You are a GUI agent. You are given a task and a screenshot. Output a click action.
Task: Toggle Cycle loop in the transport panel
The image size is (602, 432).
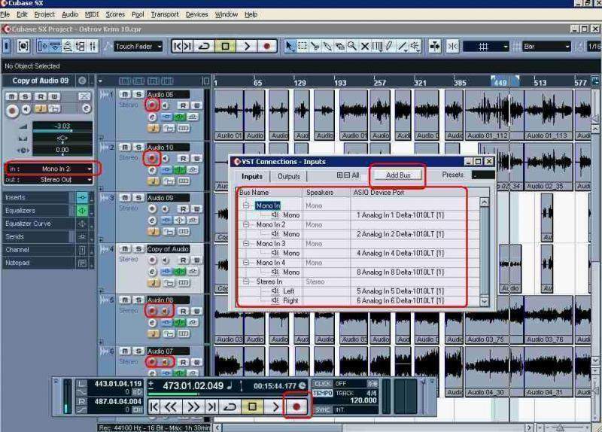point(230,406)
